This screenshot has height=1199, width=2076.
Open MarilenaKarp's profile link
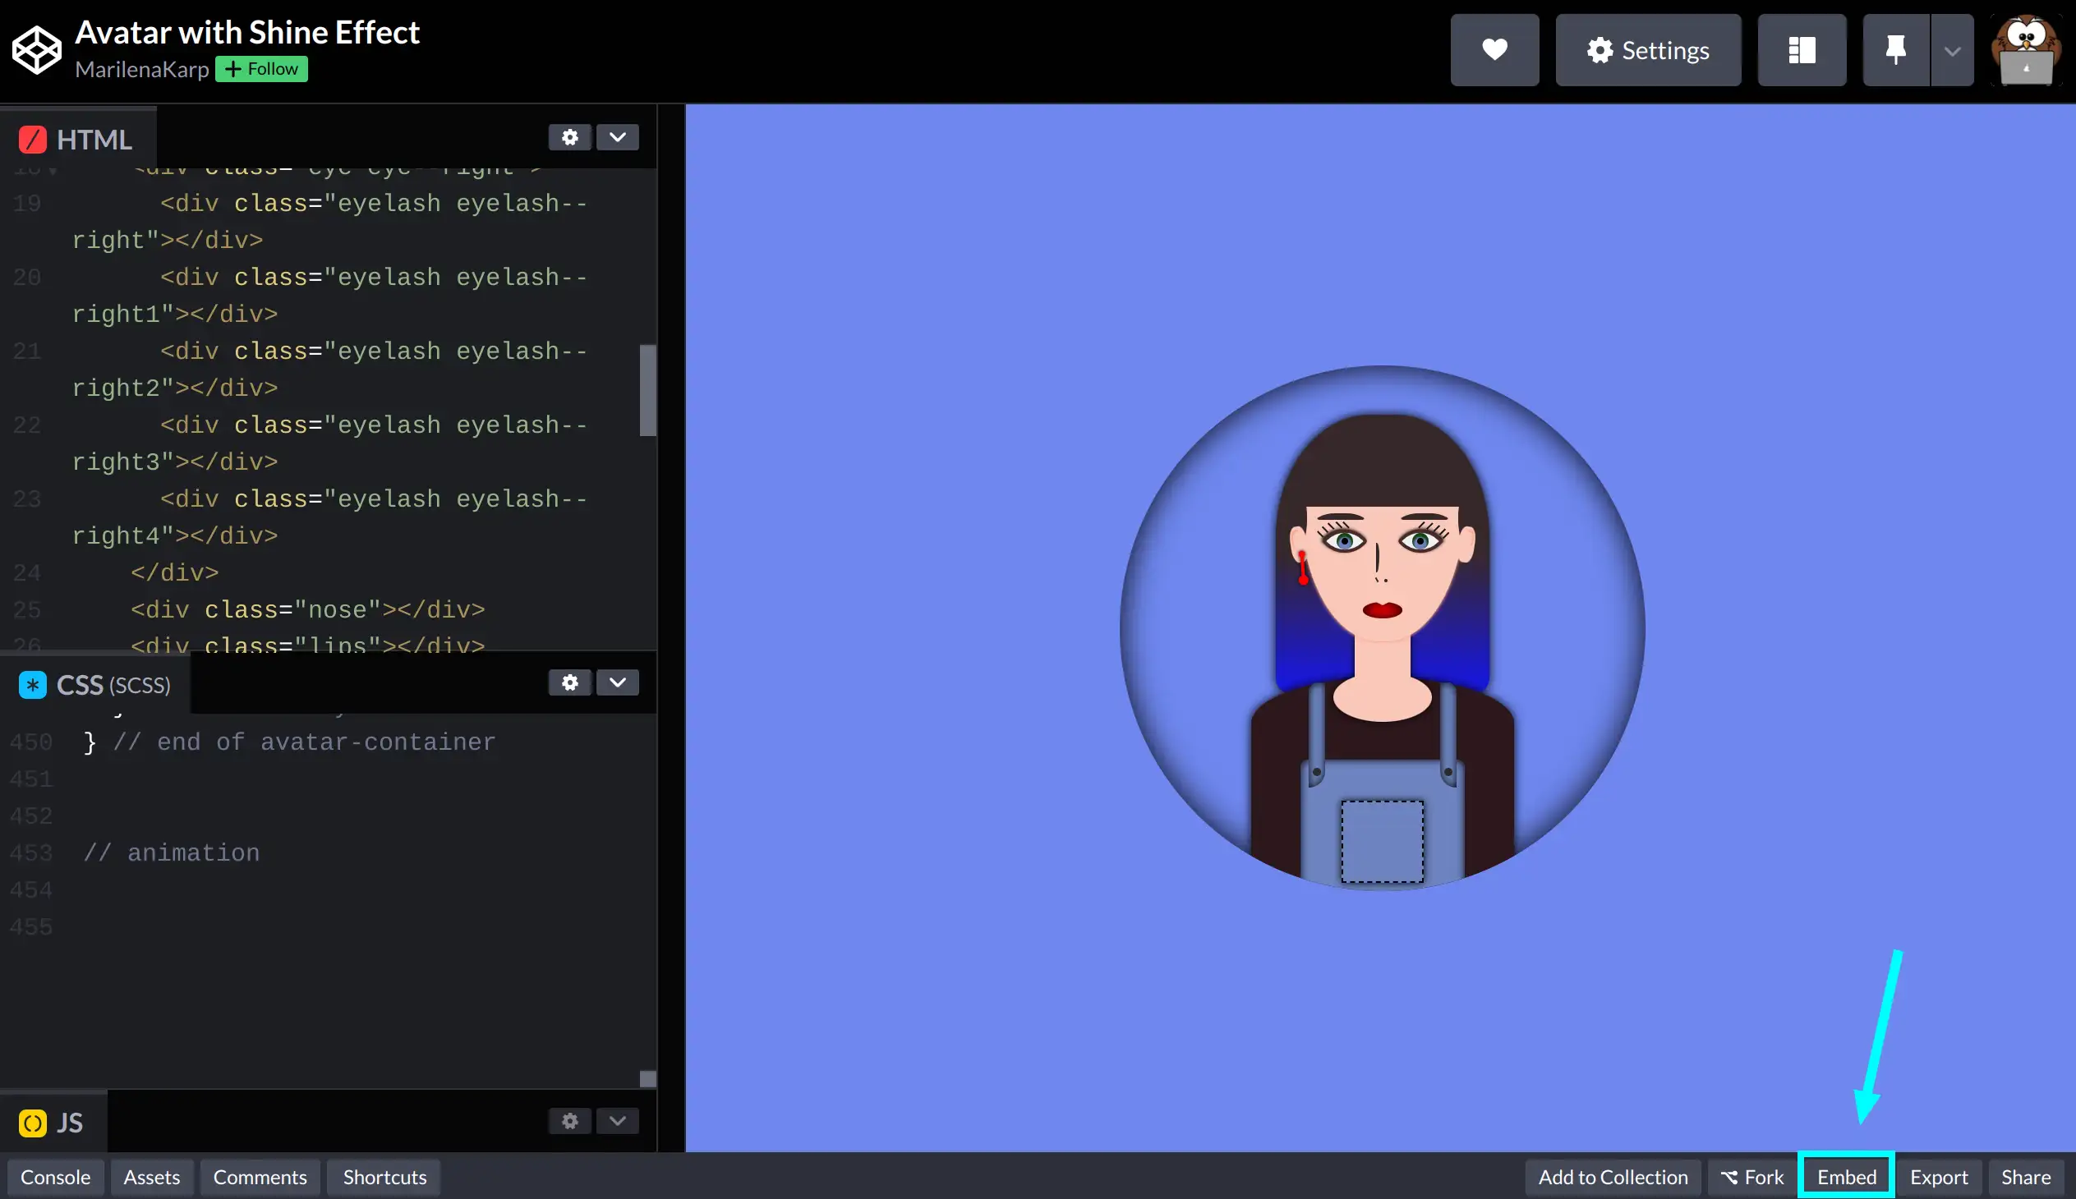pyautogui.click(x=141, y=69)
